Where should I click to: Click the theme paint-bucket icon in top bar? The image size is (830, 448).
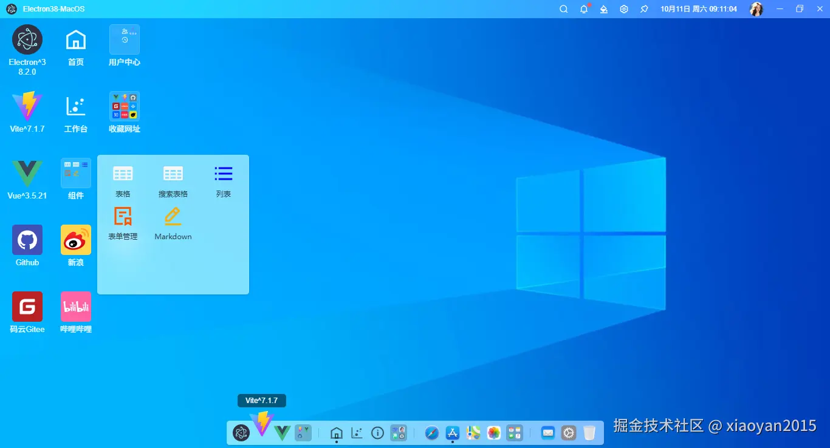pyautogui.click(x=604, y=9)
